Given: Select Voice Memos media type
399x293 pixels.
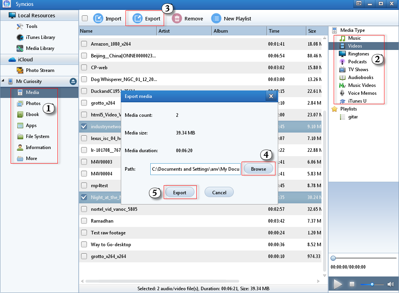Looking at the screenshot, I should [x=362, y=93].
